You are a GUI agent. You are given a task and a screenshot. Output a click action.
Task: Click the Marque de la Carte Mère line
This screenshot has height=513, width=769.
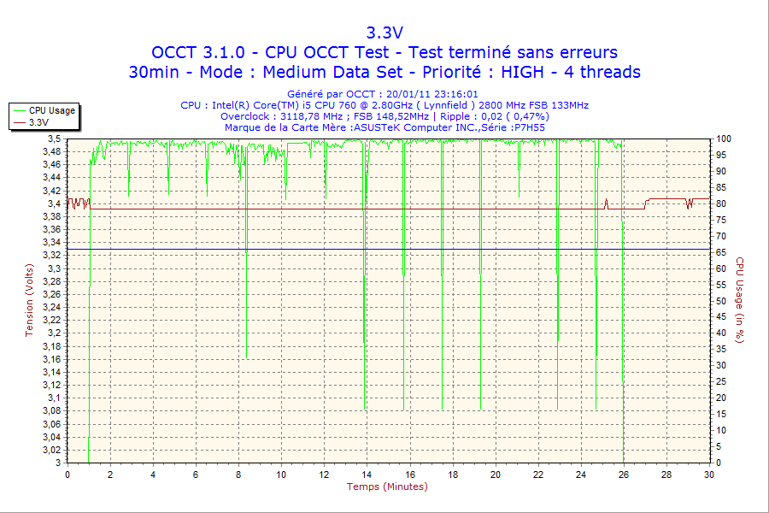pyautogui.click(x=384, y=127)
